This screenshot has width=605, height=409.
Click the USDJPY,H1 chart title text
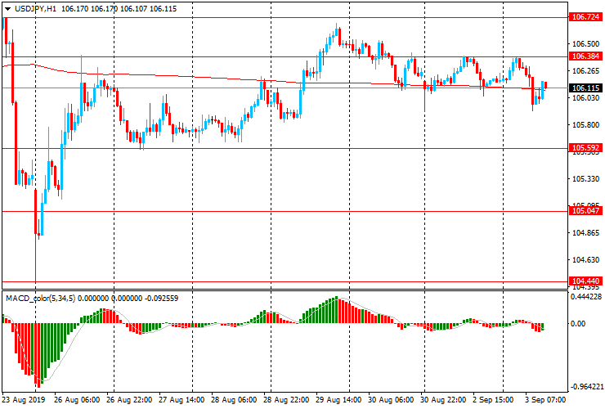coord(35,7)
